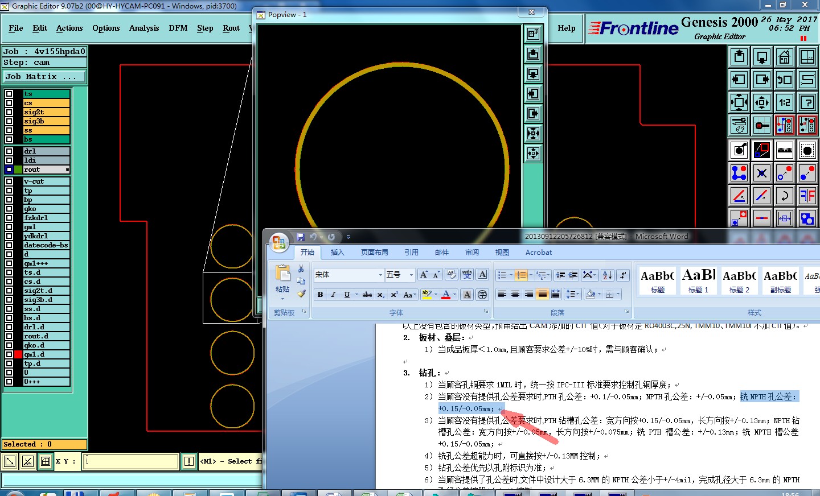The width and height of the screenshot is (820, 496).
Task: Expand the Word paragraph dialog launcher
Action: pyautogui.click(x=626, y=312)
